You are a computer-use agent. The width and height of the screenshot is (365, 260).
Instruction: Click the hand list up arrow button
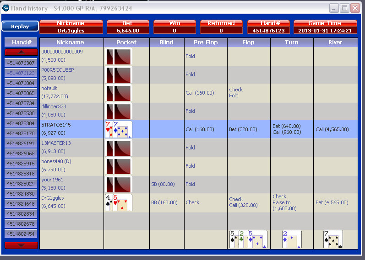tap(21, 52)
